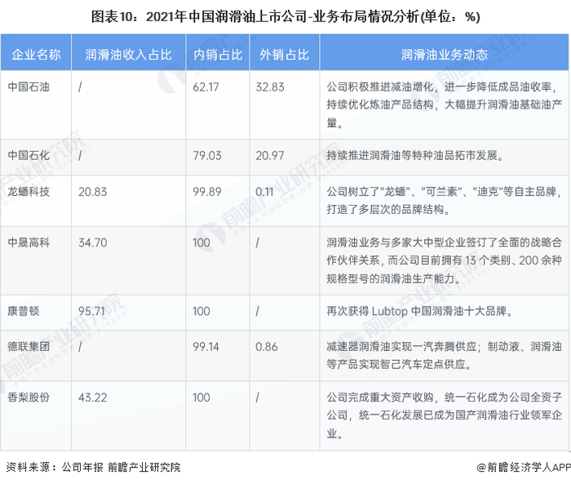571x484 pixels.
Task: Click the value 95.71 for 康普顿
Action: click(91, 311)
